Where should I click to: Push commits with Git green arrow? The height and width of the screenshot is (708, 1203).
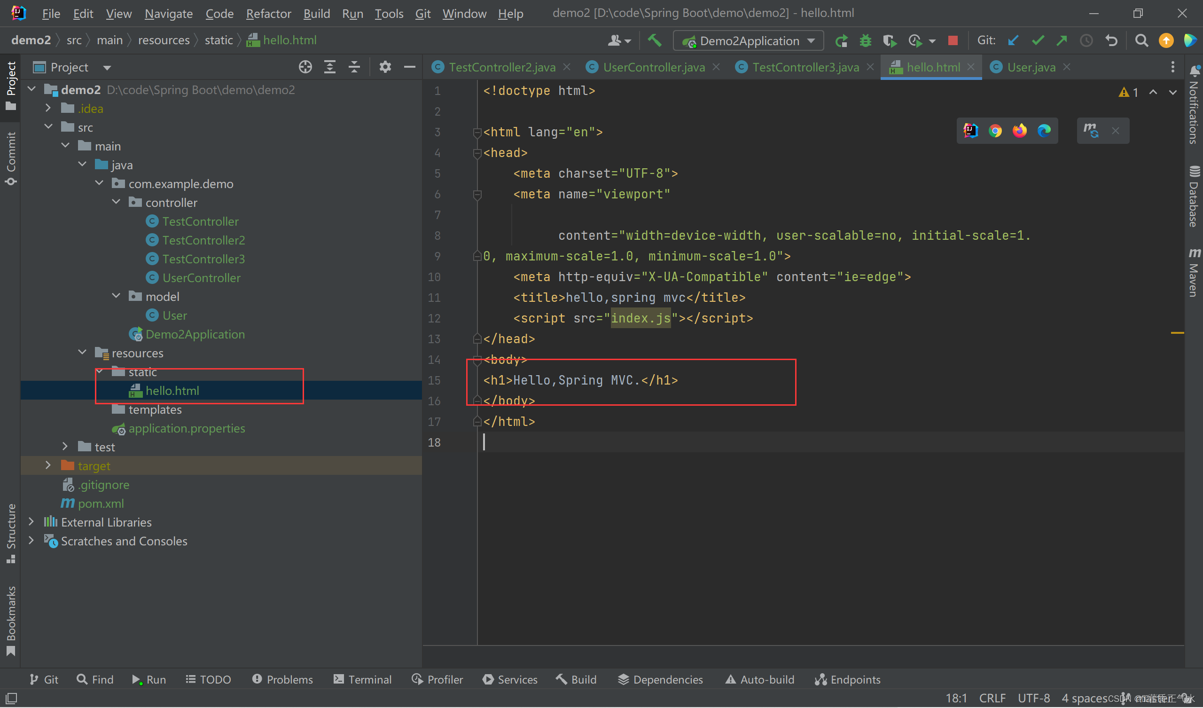tap(1062, 40)
